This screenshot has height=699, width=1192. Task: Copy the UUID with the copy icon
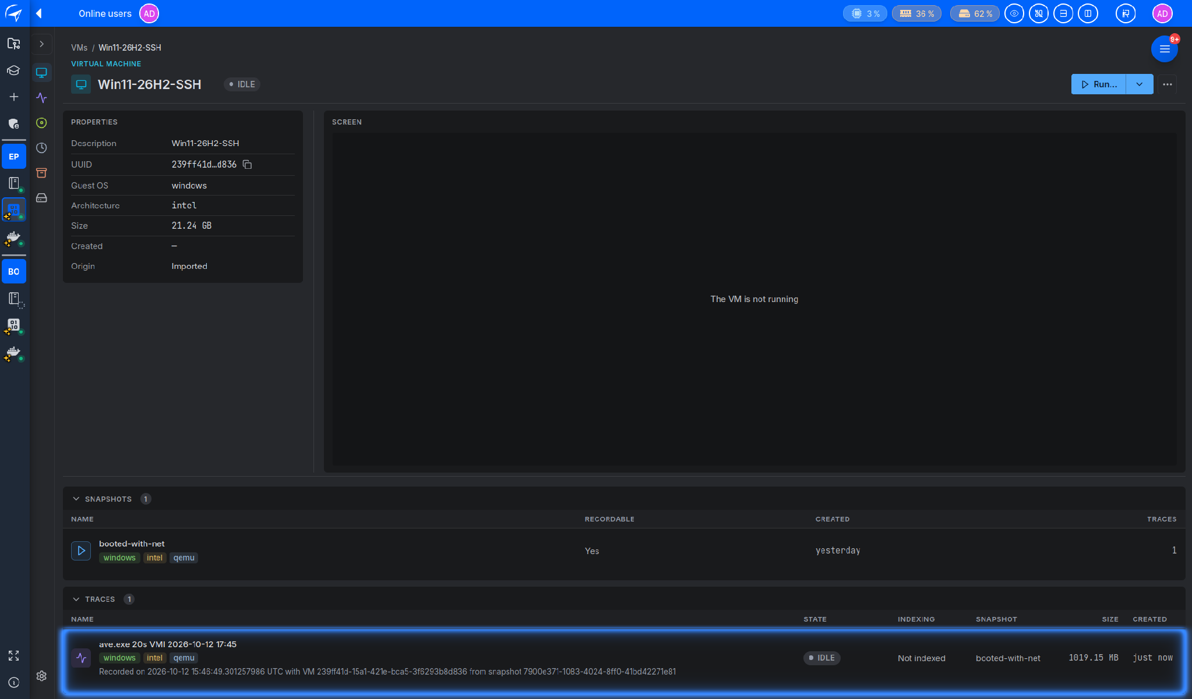pos(247,165)
